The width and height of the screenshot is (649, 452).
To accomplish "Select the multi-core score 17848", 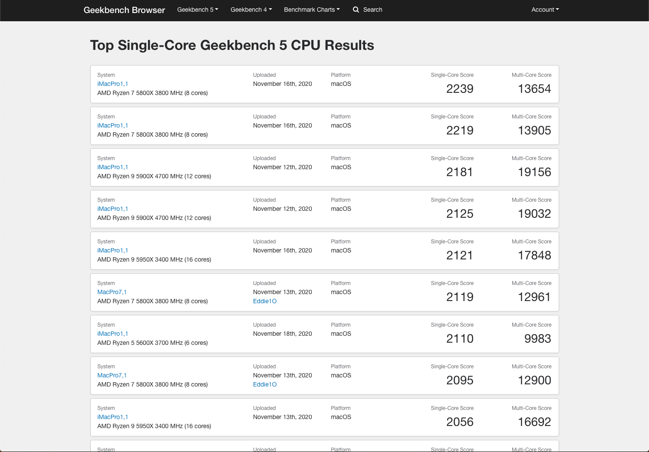I will [534, 255].
